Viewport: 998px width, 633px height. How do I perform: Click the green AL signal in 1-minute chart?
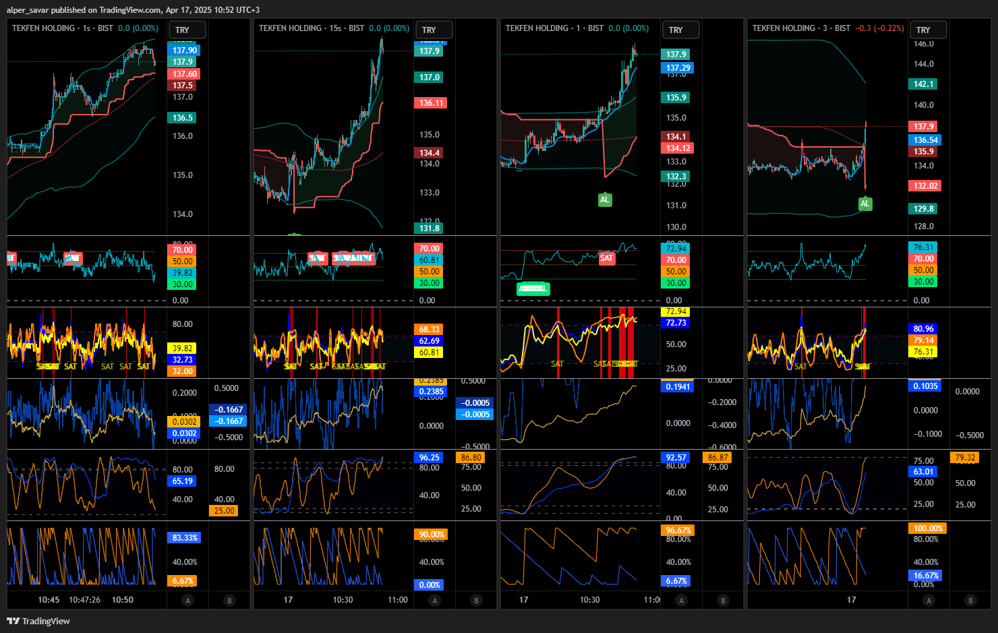[605, 200]
